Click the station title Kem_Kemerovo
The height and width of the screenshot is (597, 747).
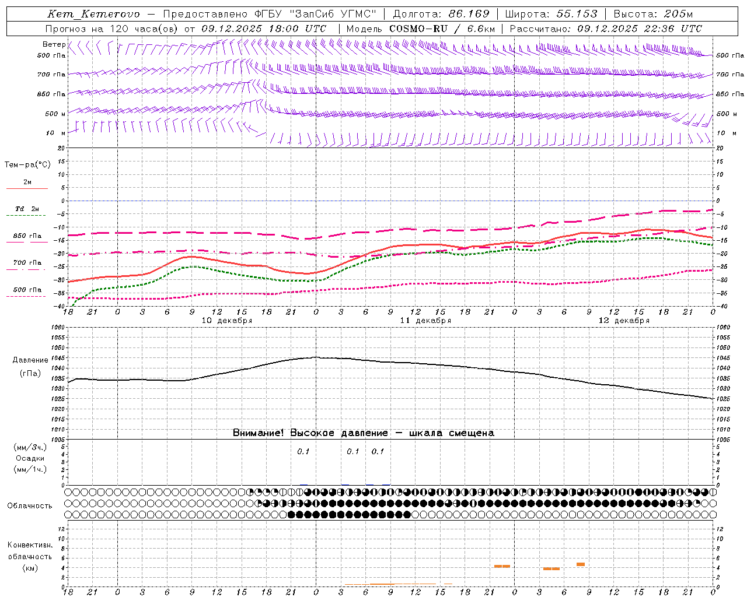point(93,14)
